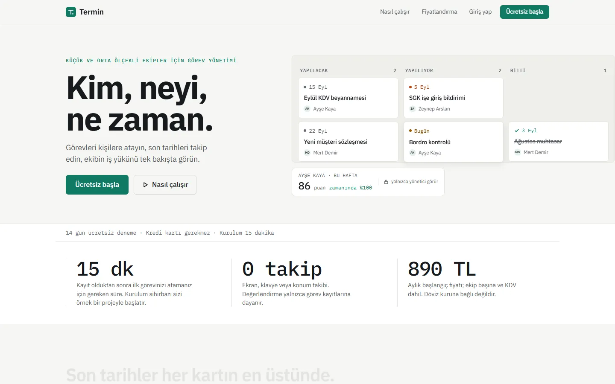Click the Termin brand name
The image size is (615, 384).
pos(91,12)
